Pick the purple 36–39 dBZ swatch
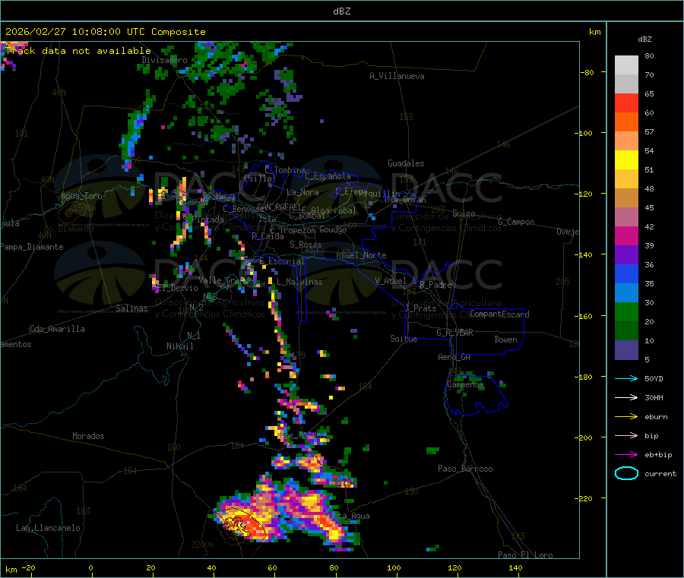The image size is (684, 578). pos(626,255)
